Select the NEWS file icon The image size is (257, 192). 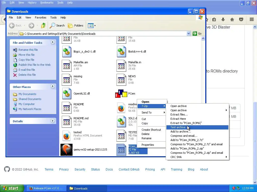[x=121, y=80]
